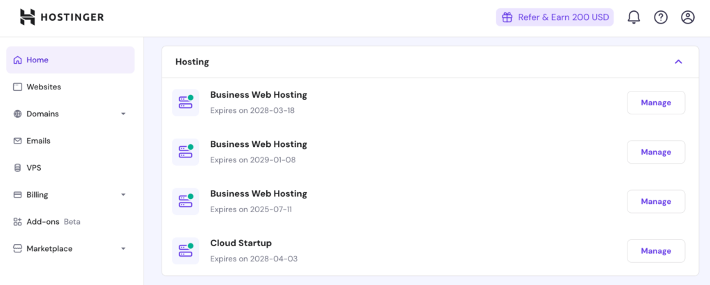Open Websites from the sidebar

pos(70,87)
